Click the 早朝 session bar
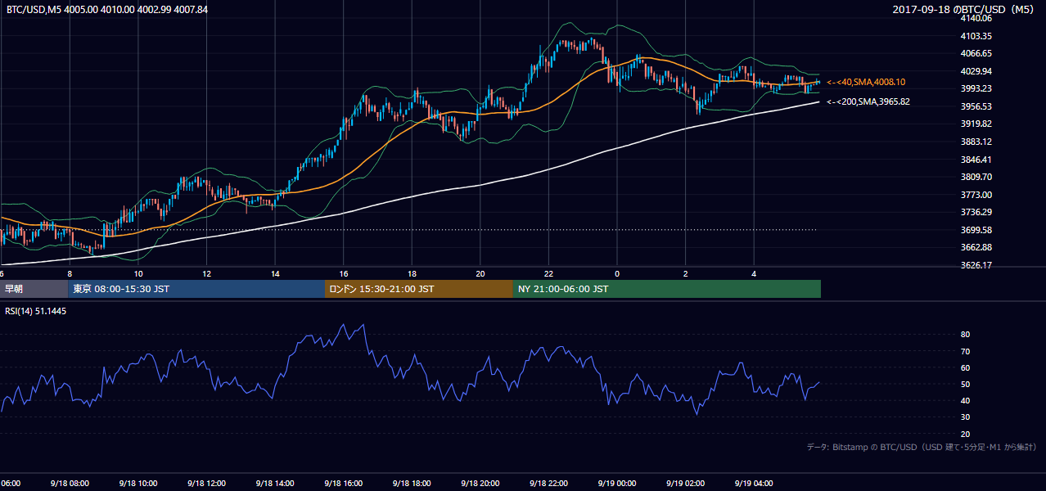Screen dimensions: 1046x491 [x=34, y=289]
